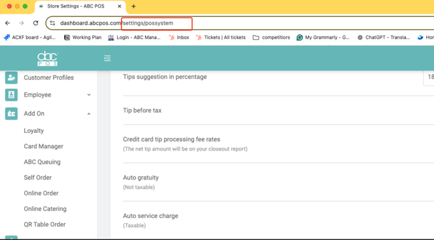
Task: Open the Working Plan bookmark
Action: pyautogui.click(x=83, y=37)
